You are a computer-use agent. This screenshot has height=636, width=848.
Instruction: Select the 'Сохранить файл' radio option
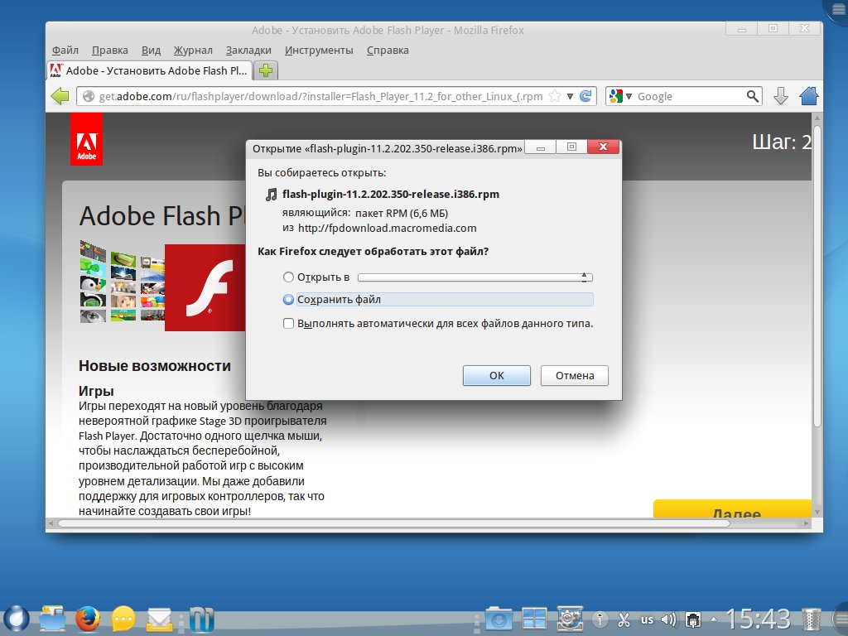click(x=288, y=299)
